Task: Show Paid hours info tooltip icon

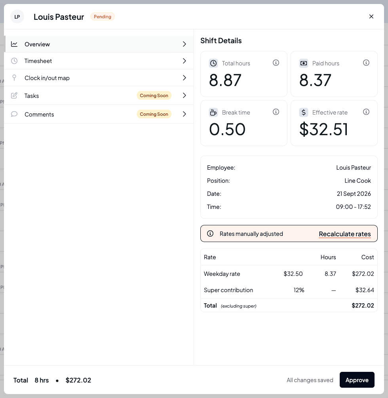Action: point(366,63)
